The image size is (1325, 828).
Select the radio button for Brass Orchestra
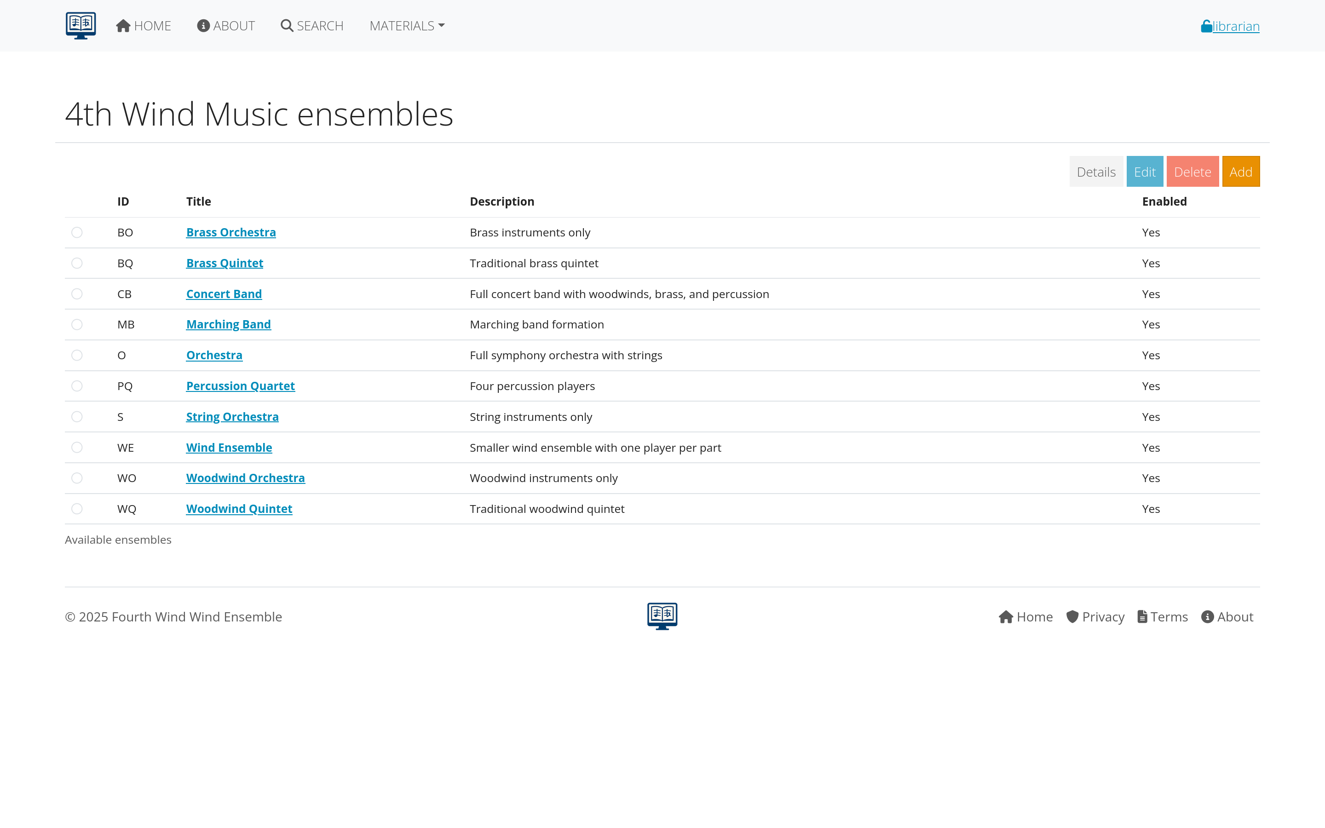pyautogui.click(x=77, y=232)
